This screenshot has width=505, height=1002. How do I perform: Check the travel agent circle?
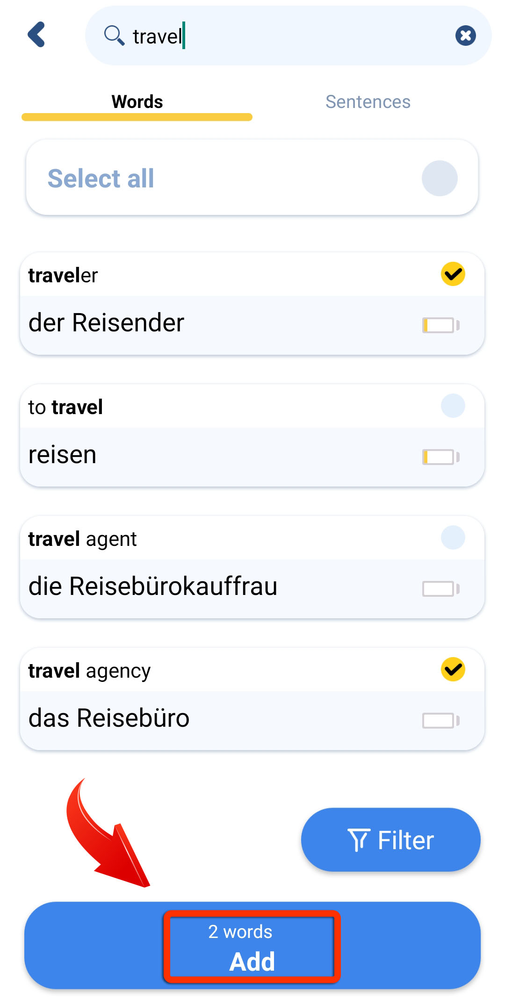[x=453, y=537]
